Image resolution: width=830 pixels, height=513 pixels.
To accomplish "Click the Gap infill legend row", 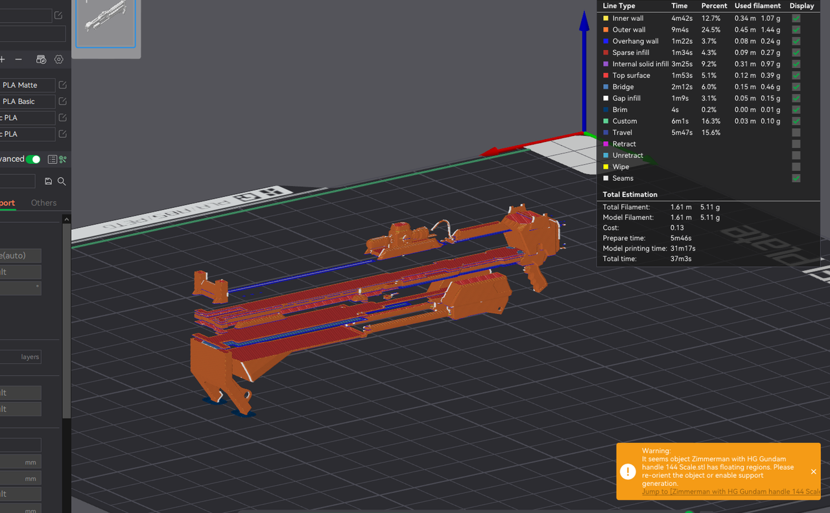I will (x=702, y=98).
